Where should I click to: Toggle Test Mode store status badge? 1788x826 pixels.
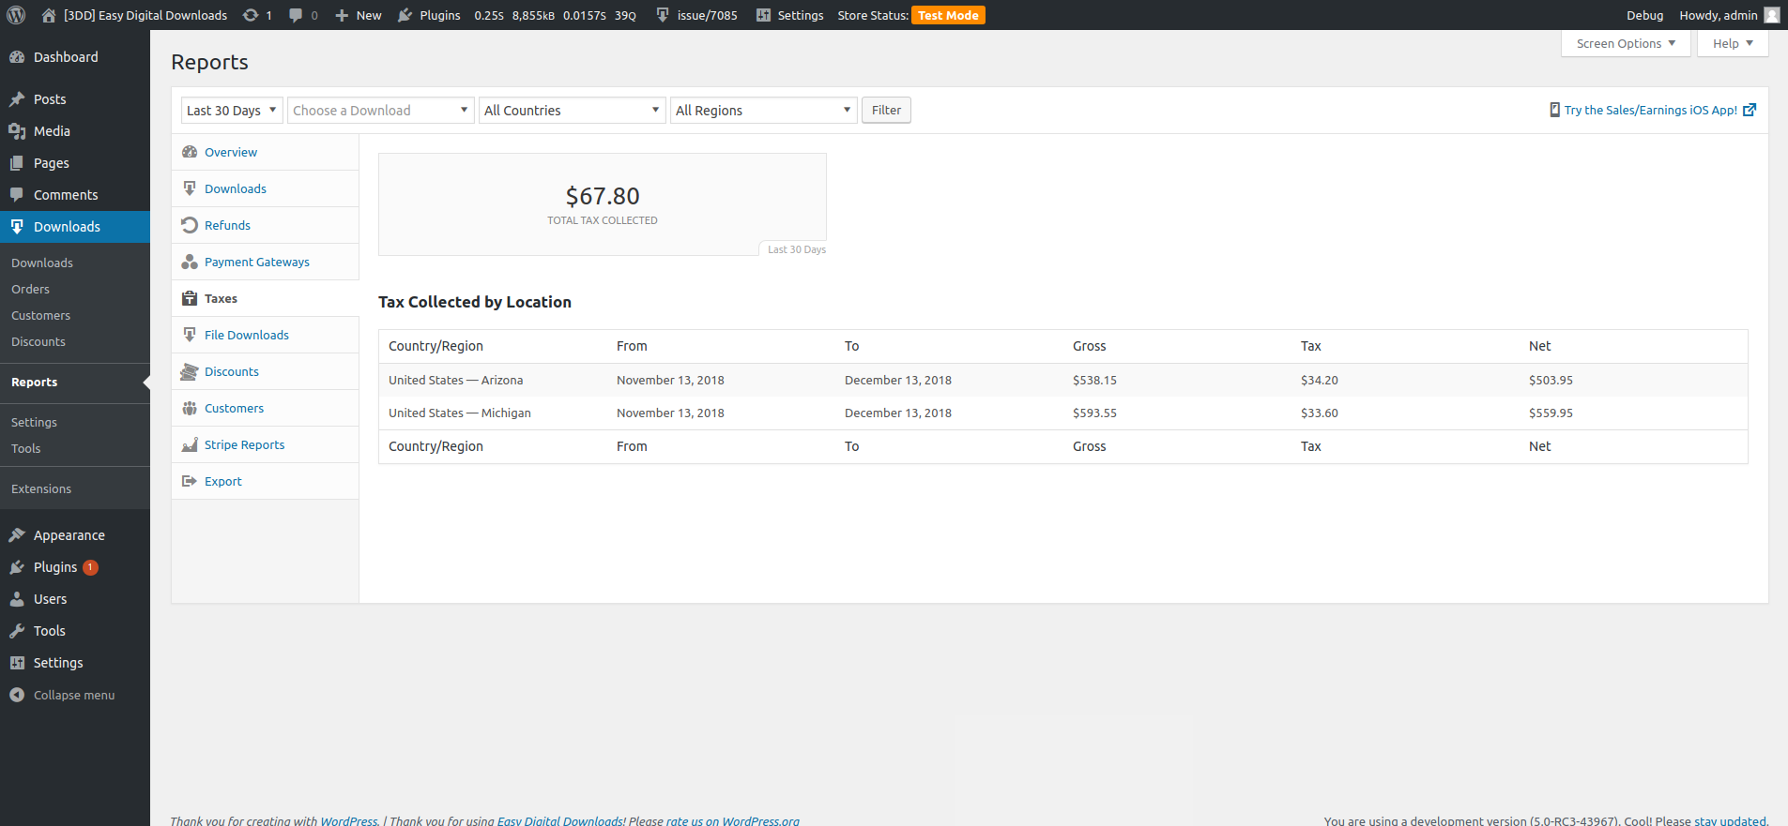(948, 15)
